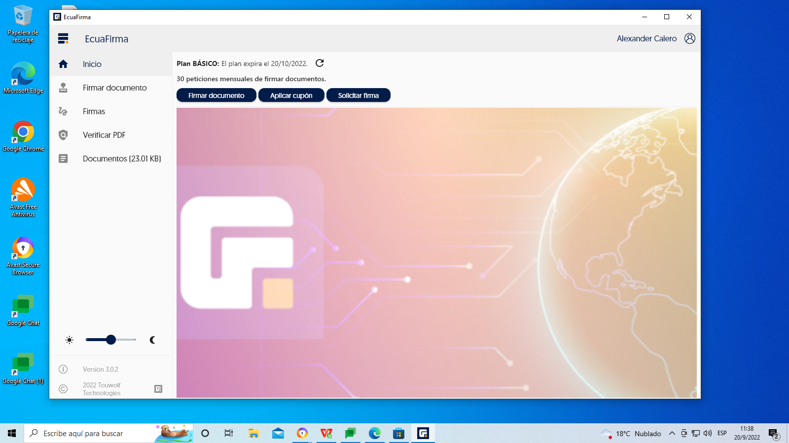The width and height of the screenshot is (789, 443).
Task: Click the small EcuaFirma logo in sidebar footer
Action: pos(158,389)
